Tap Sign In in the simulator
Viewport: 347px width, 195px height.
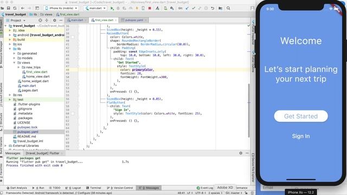[x=301, y=136]
